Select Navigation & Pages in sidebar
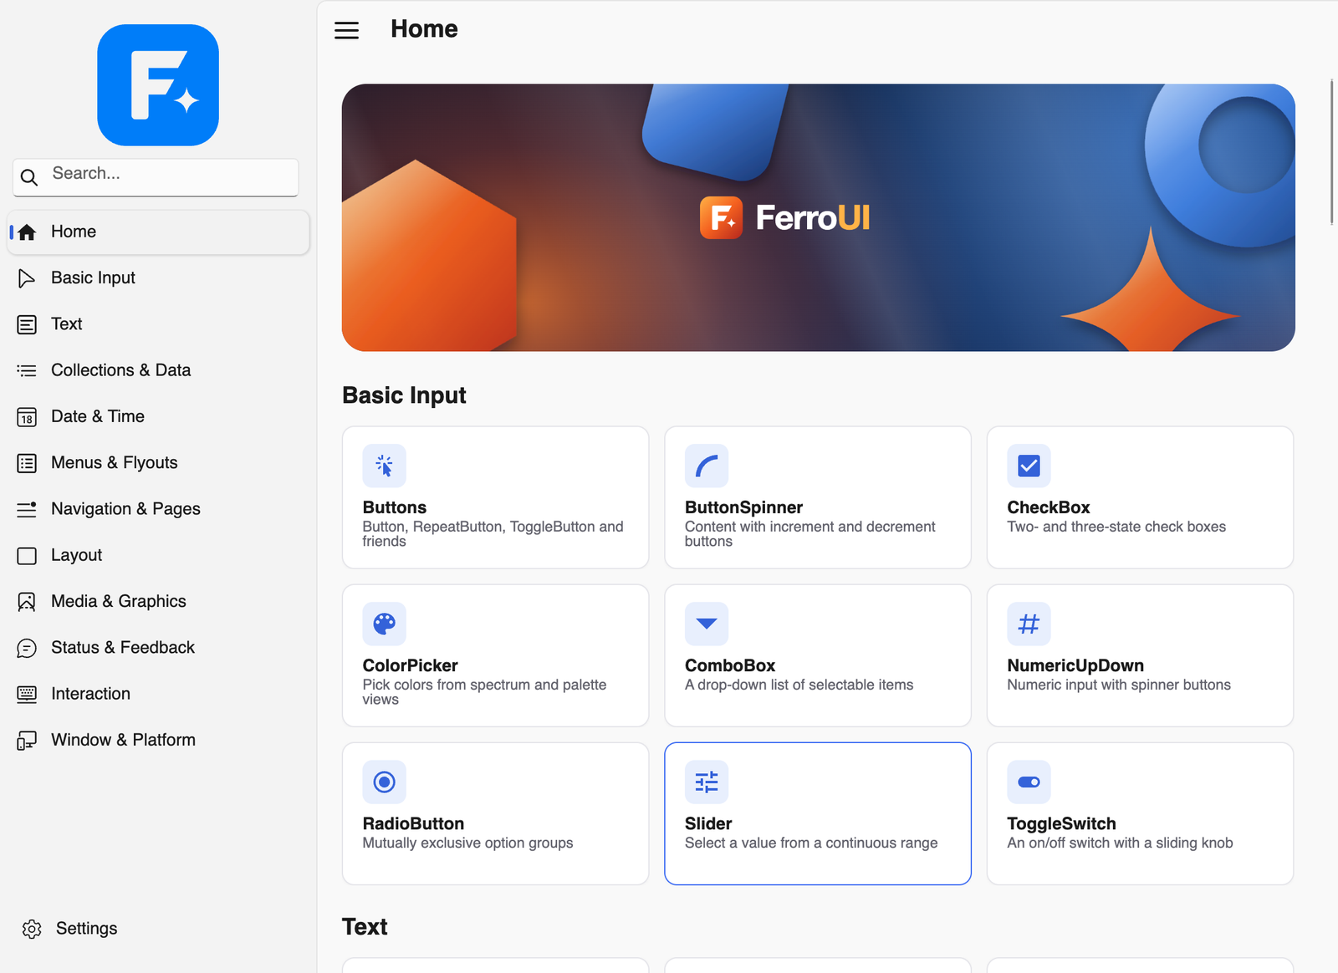Screen dimensions: 1338x973 coord(158,509)
